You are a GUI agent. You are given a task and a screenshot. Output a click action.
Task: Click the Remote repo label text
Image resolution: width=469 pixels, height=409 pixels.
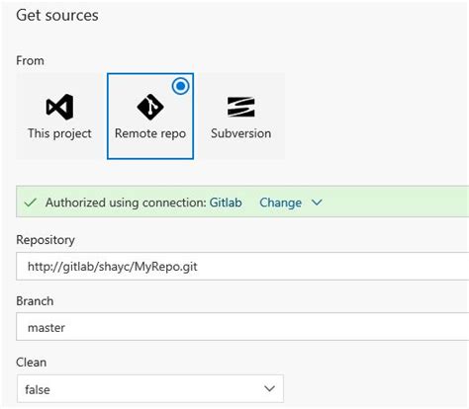(x=150, y=133)
